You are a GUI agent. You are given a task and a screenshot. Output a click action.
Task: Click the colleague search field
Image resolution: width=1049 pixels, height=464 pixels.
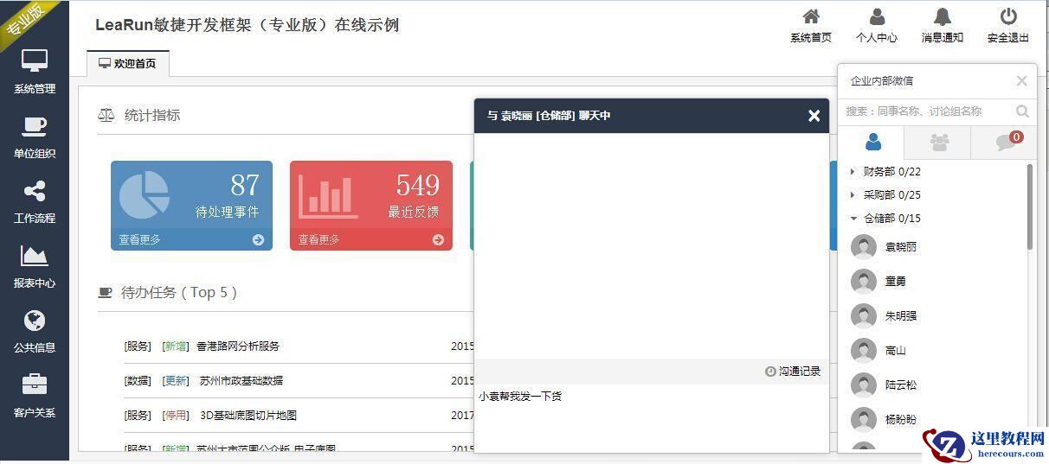tap(926, 111)
